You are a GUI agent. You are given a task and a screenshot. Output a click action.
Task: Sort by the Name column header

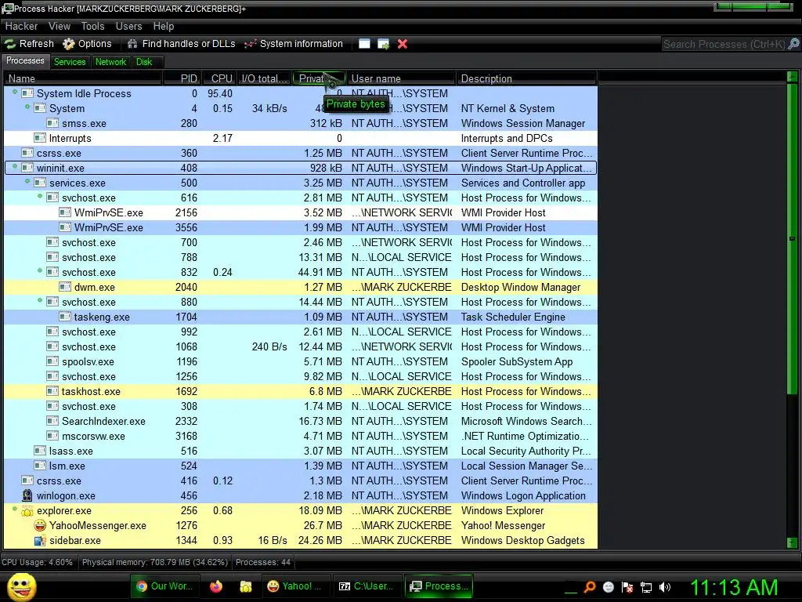click(83, 78)
